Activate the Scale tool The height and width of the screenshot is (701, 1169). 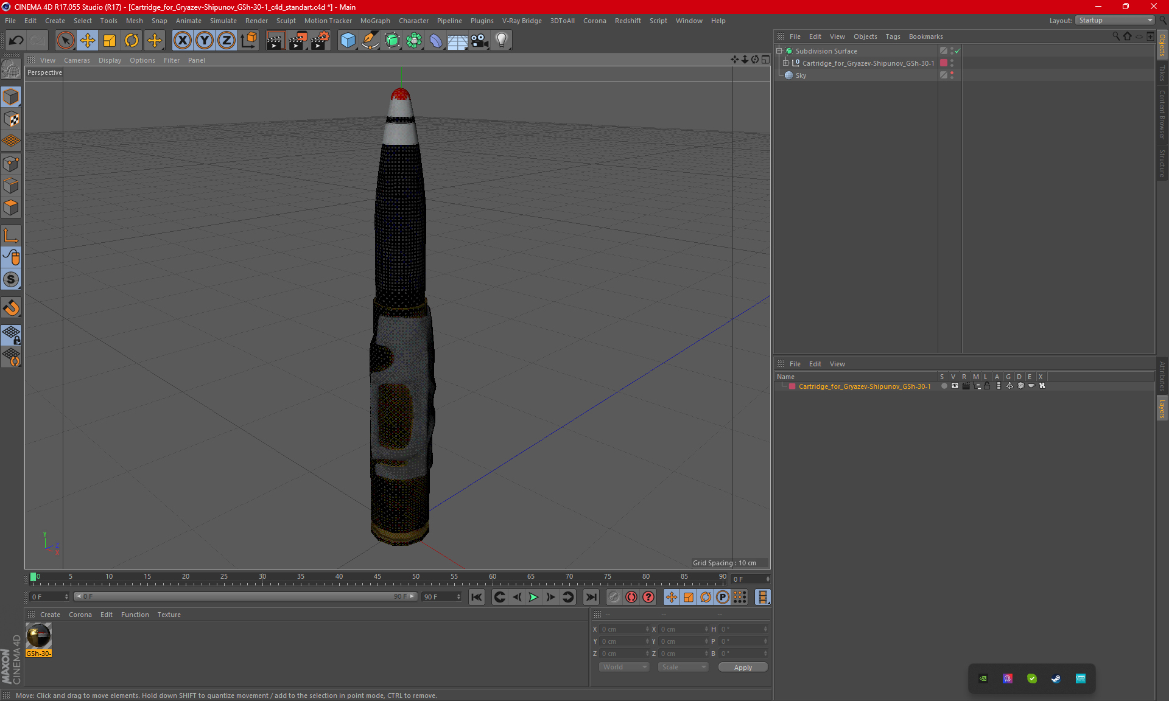coord(110,40)
